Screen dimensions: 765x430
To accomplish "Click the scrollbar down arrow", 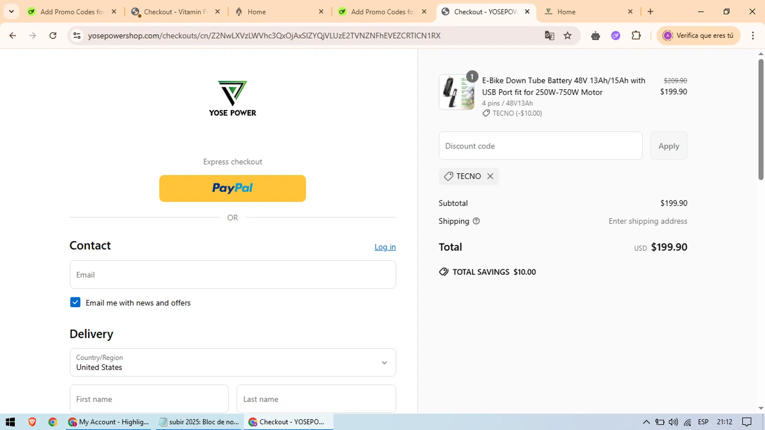I will click(x=761, y=409).
